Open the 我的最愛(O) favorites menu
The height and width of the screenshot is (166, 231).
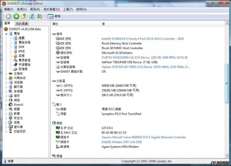52,9
